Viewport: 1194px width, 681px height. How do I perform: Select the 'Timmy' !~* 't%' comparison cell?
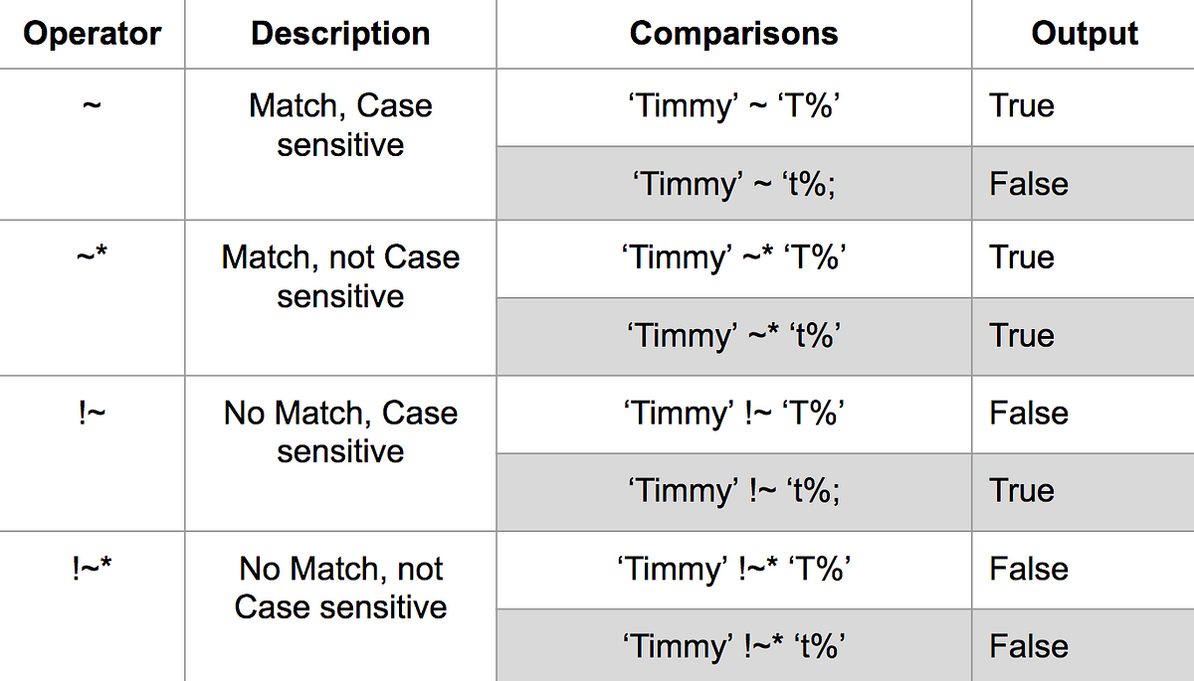click(x=733, y=647)
